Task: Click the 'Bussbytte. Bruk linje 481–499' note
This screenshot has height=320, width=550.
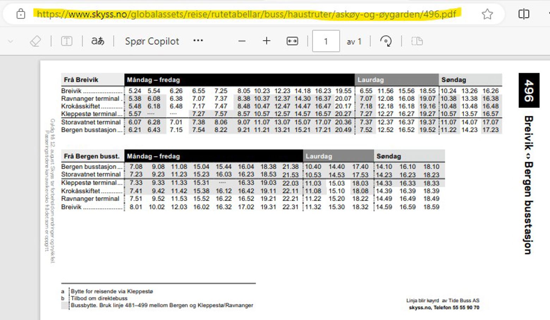Action: [162, 305]
